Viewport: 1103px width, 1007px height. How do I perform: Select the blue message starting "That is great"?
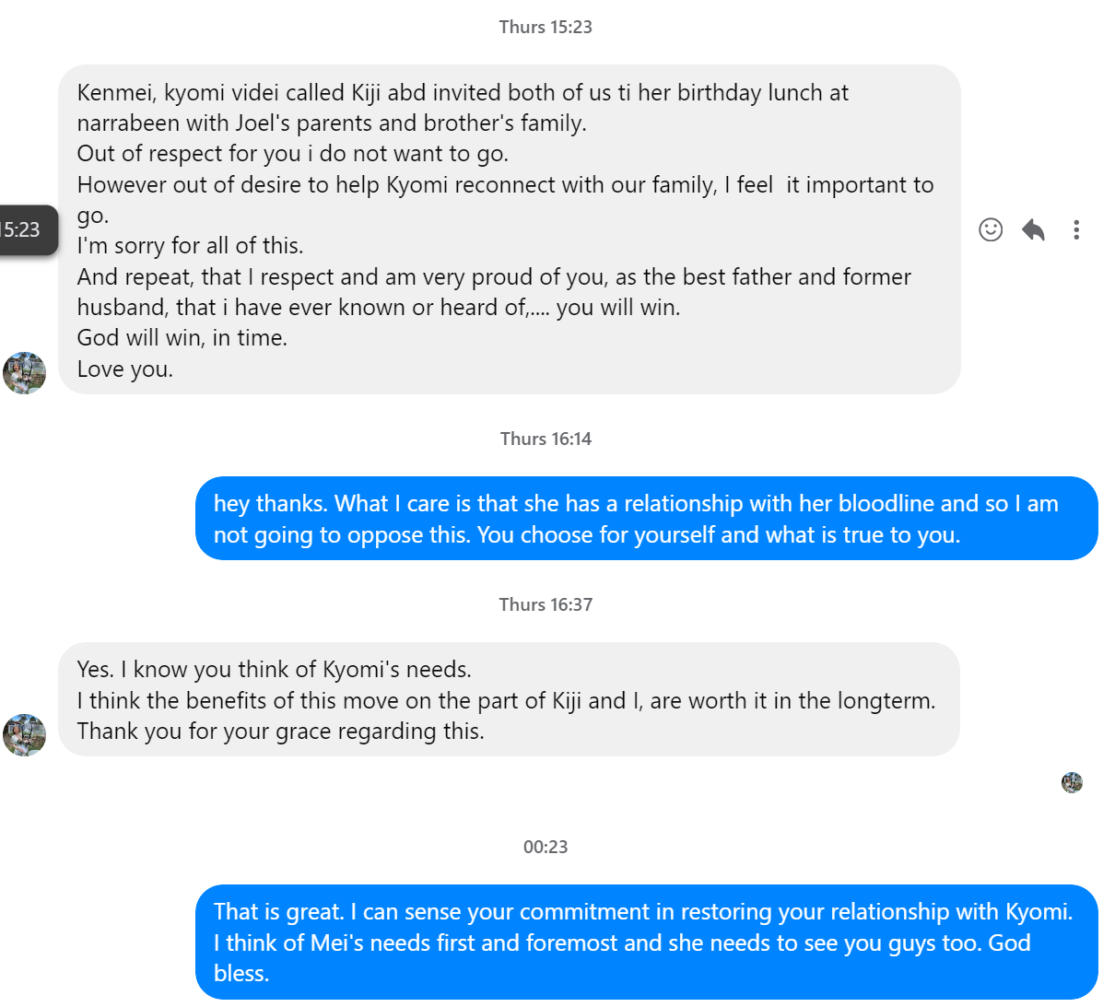[646, 943]
